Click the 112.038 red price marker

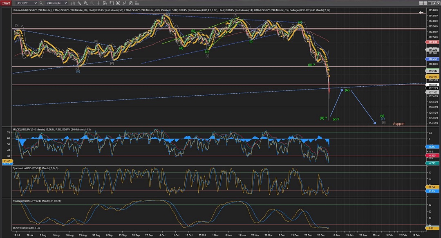(432, 42)
